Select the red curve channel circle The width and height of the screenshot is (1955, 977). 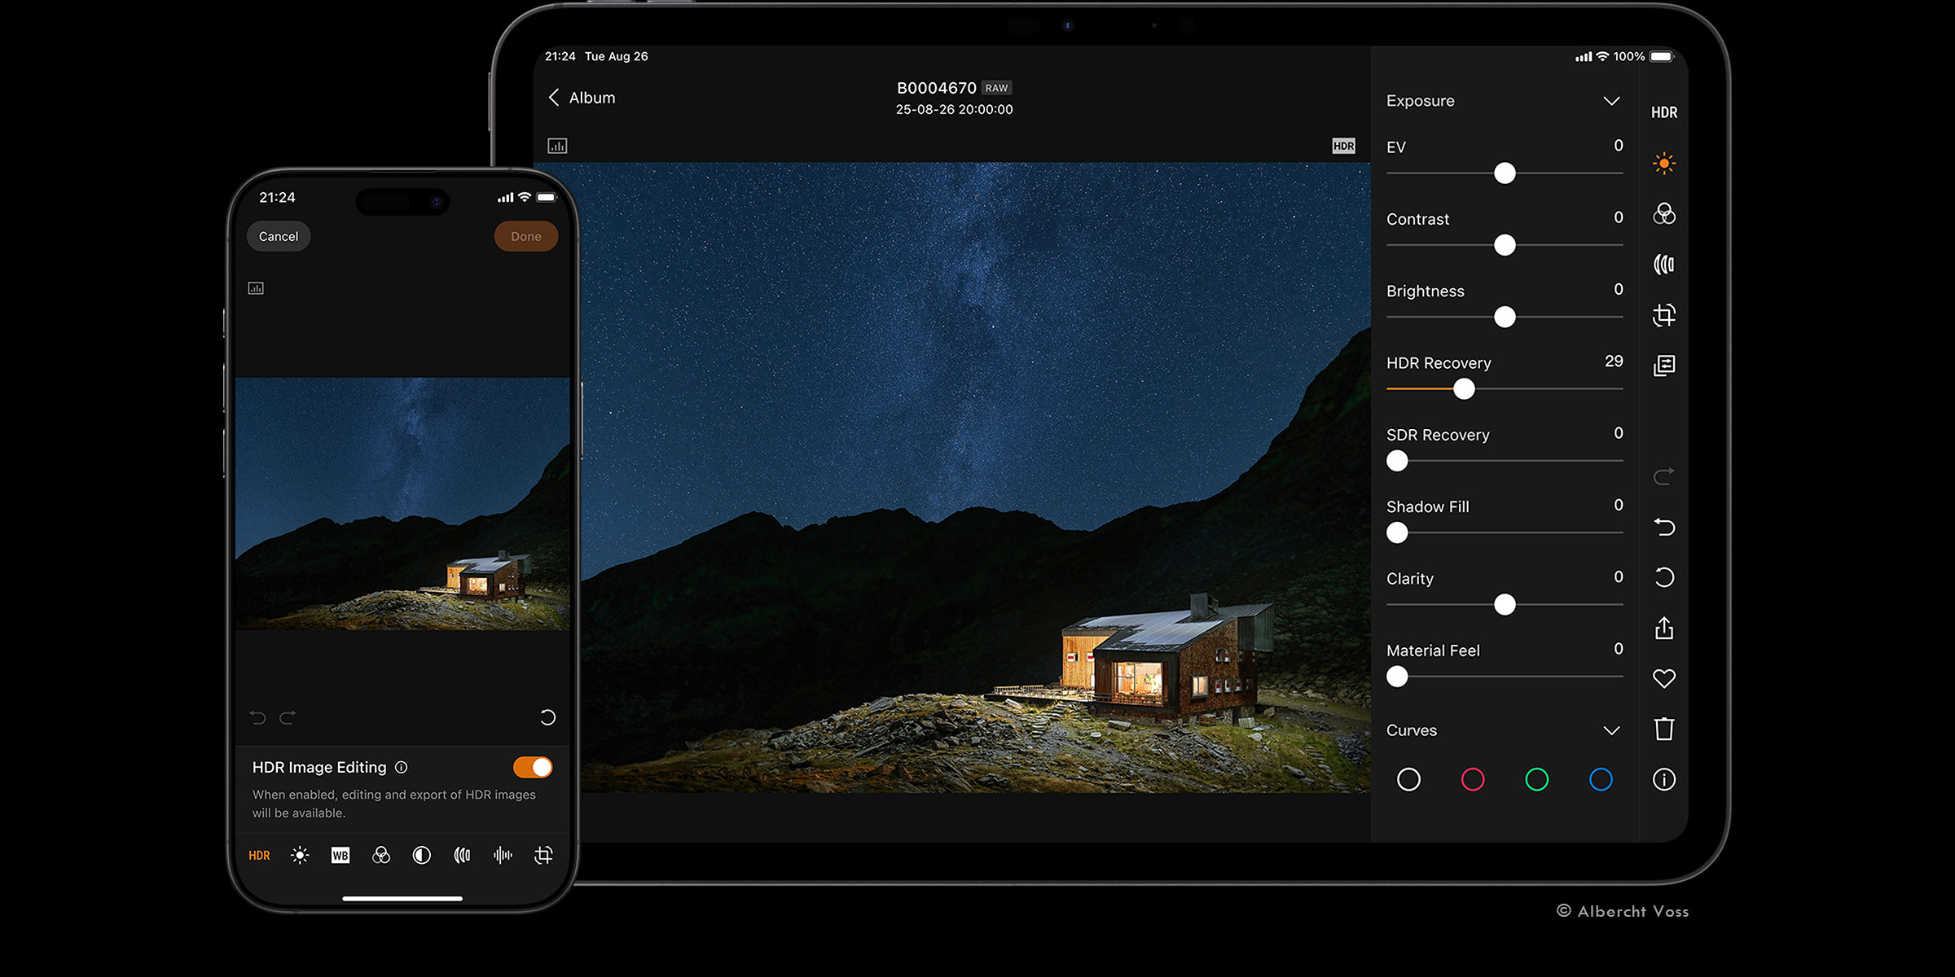click(x=1472, y=779)
